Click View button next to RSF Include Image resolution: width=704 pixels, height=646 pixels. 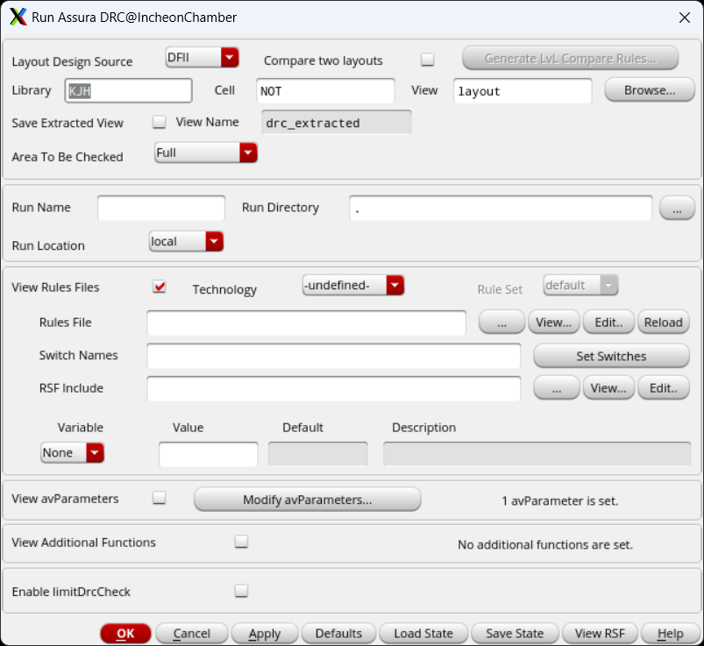click(608, 388)
